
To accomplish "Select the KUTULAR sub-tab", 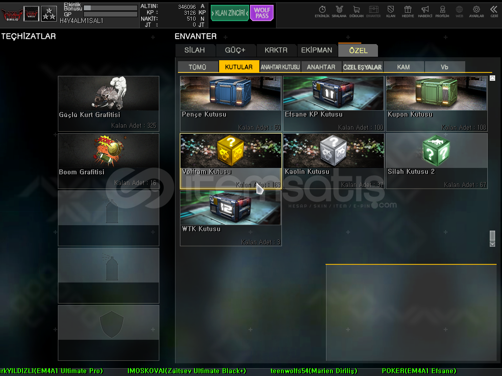I will tap(239, 67).
